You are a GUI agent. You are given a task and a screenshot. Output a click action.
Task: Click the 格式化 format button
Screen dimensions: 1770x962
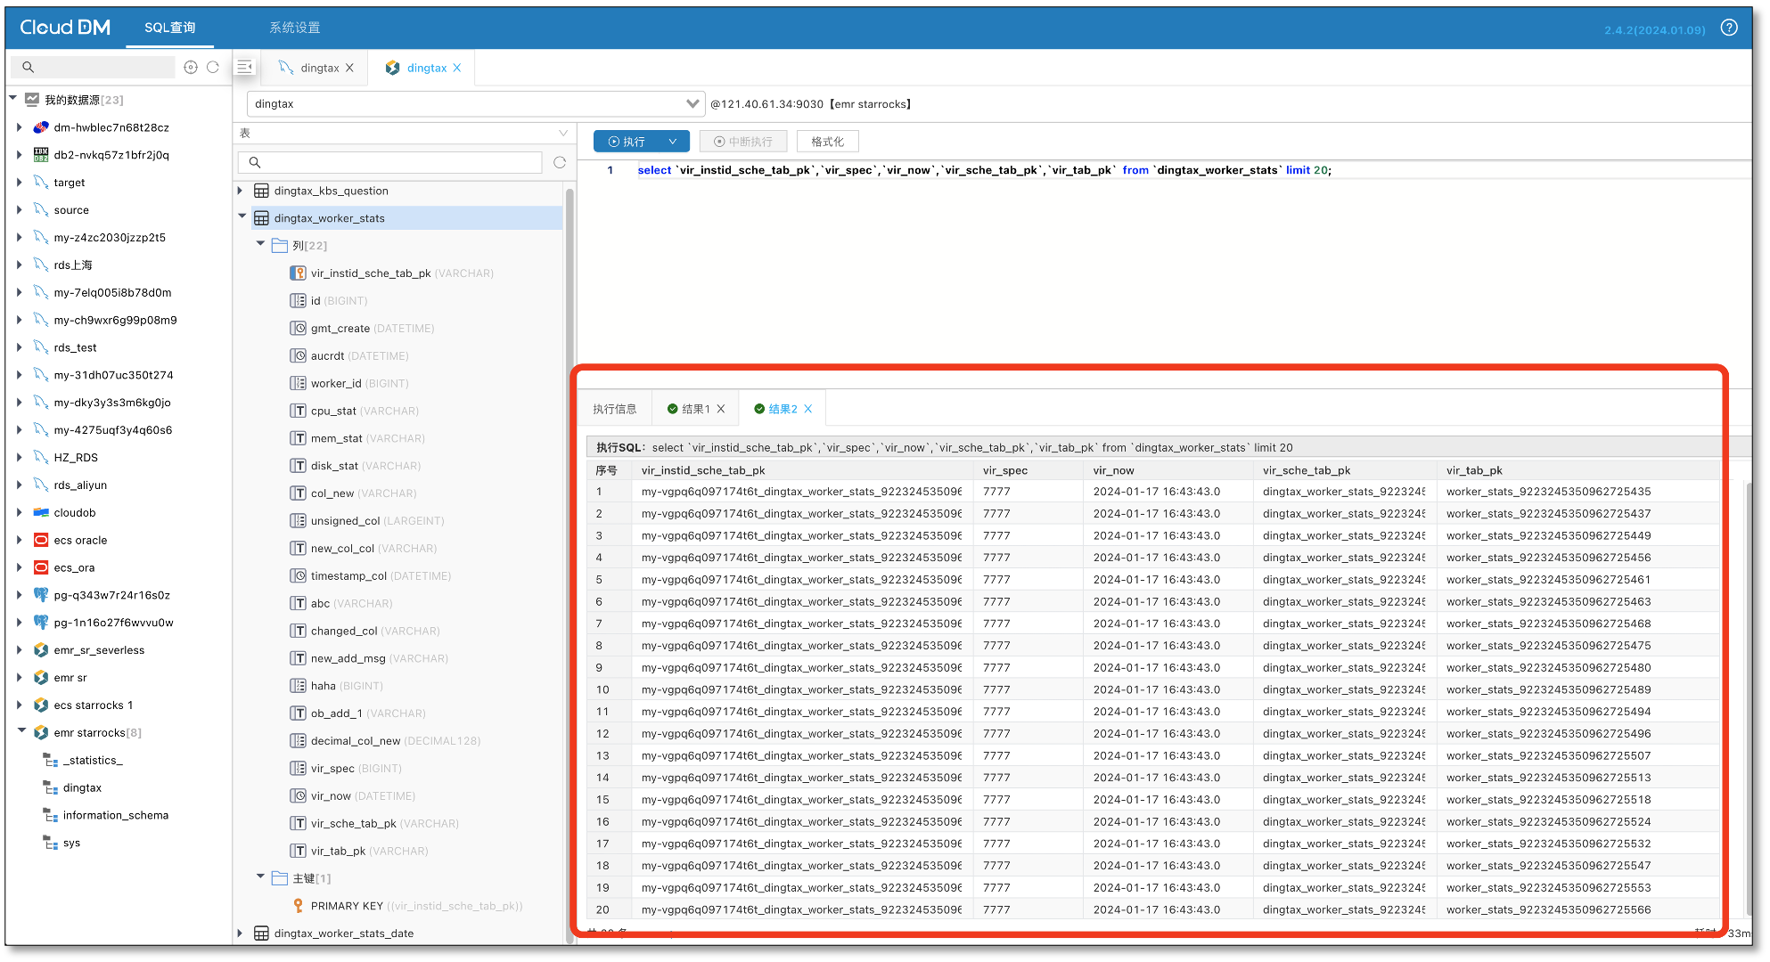coord(828,142)
